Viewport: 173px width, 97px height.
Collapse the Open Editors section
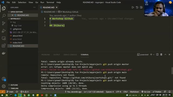(x=16, y=12)
